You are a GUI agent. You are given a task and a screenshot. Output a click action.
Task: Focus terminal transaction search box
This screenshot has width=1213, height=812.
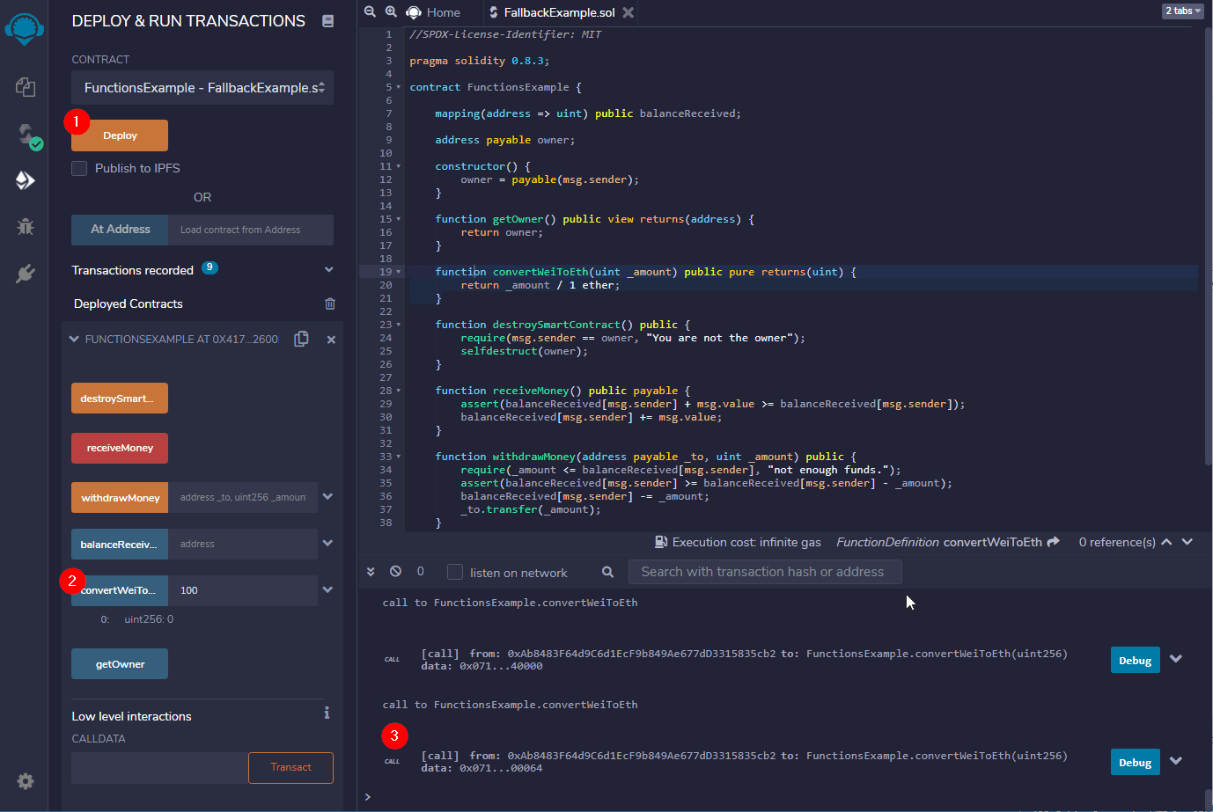click(765, 572)
